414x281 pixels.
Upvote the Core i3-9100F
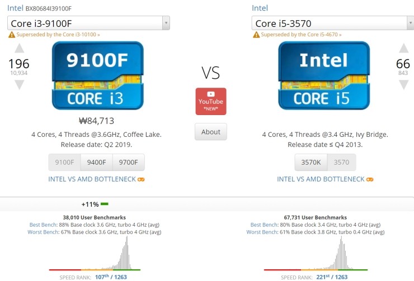click(19, 49)
